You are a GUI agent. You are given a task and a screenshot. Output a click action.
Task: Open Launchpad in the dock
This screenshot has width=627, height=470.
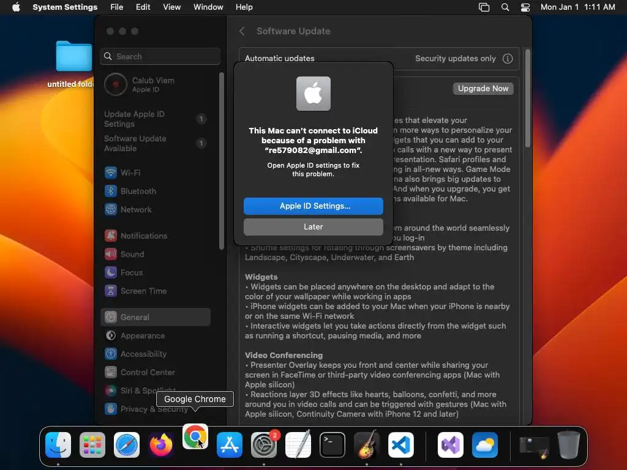(x=92, y=444)
